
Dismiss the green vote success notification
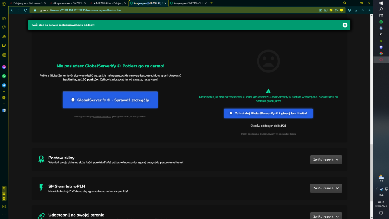click(345, 25)
